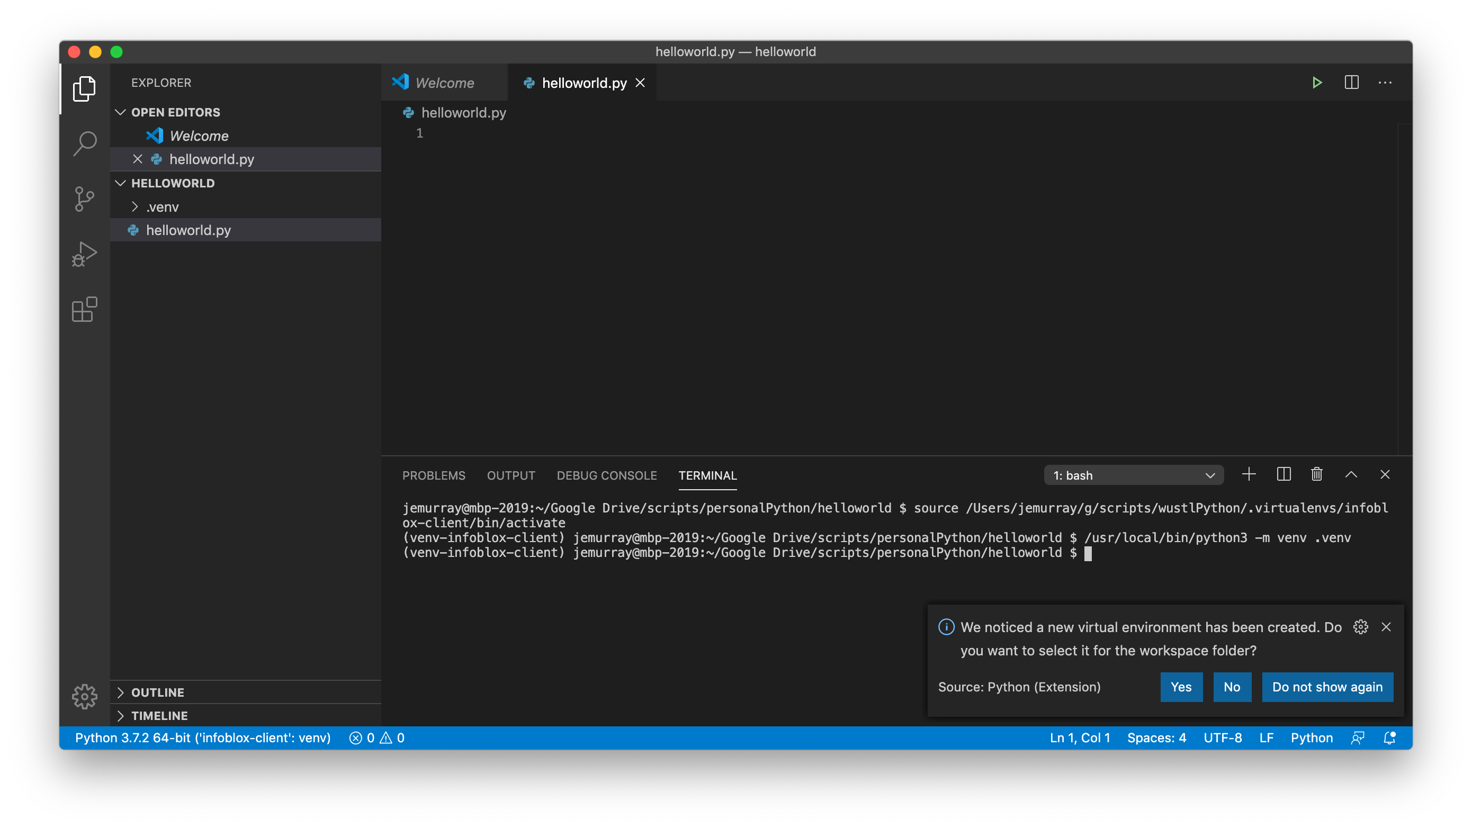Expand the .venv folder tree item
The height and width of the screenshot is (828, 1472).
pyautogui.click(x=163, y=206)
